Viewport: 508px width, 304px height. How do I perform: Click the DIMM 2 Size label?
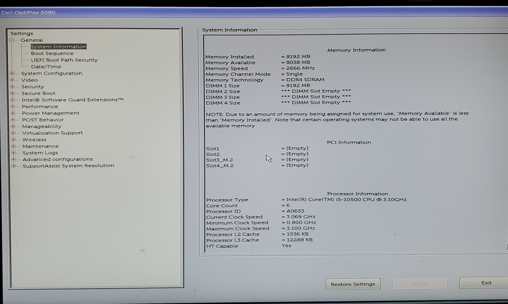tap(223, 92)
